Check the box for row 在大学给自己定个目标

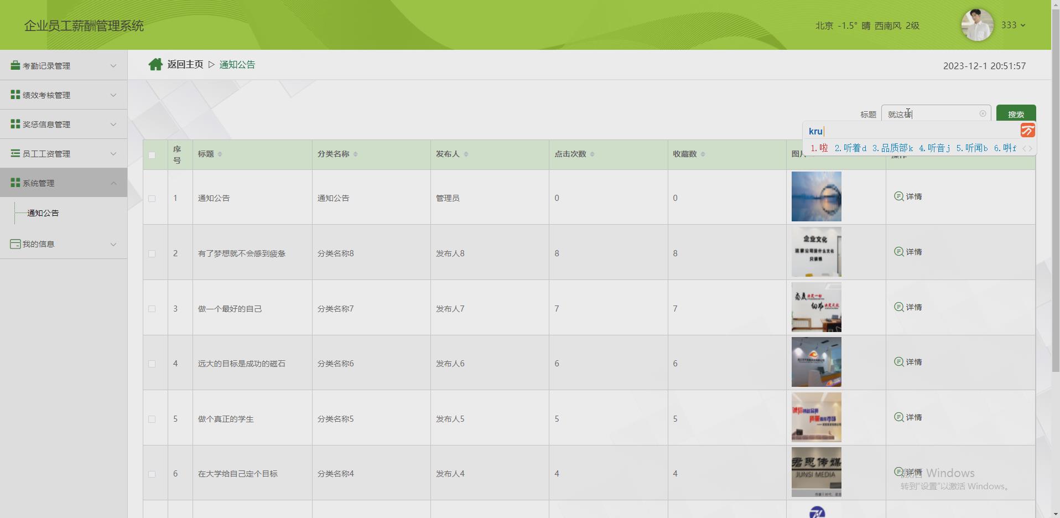tap(152, 474)
